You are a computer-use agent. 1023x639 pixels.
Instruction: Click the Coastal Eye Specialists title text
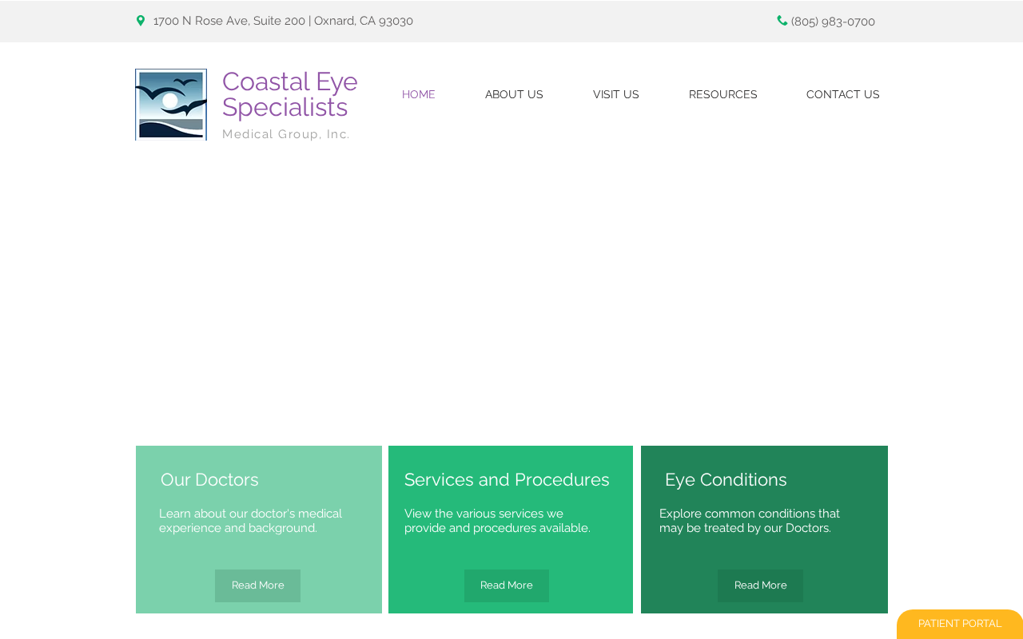290,94
